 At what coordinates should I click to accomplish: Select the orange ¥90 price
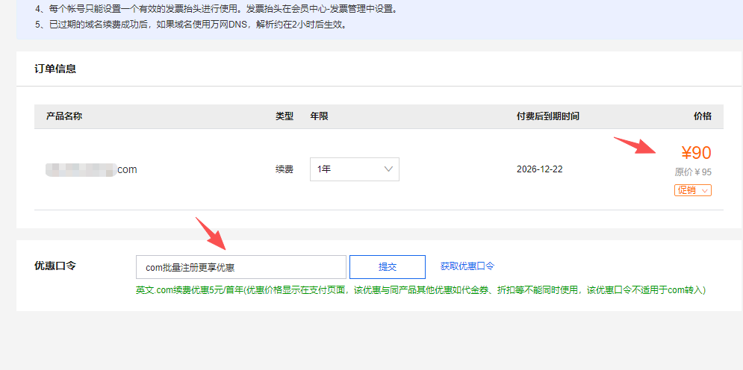click(696, 153)
